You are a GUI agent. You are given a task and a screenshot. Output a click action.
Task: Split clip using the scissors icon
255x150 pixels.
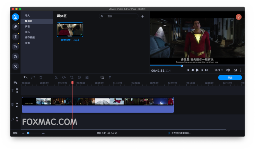pos(56,77)
